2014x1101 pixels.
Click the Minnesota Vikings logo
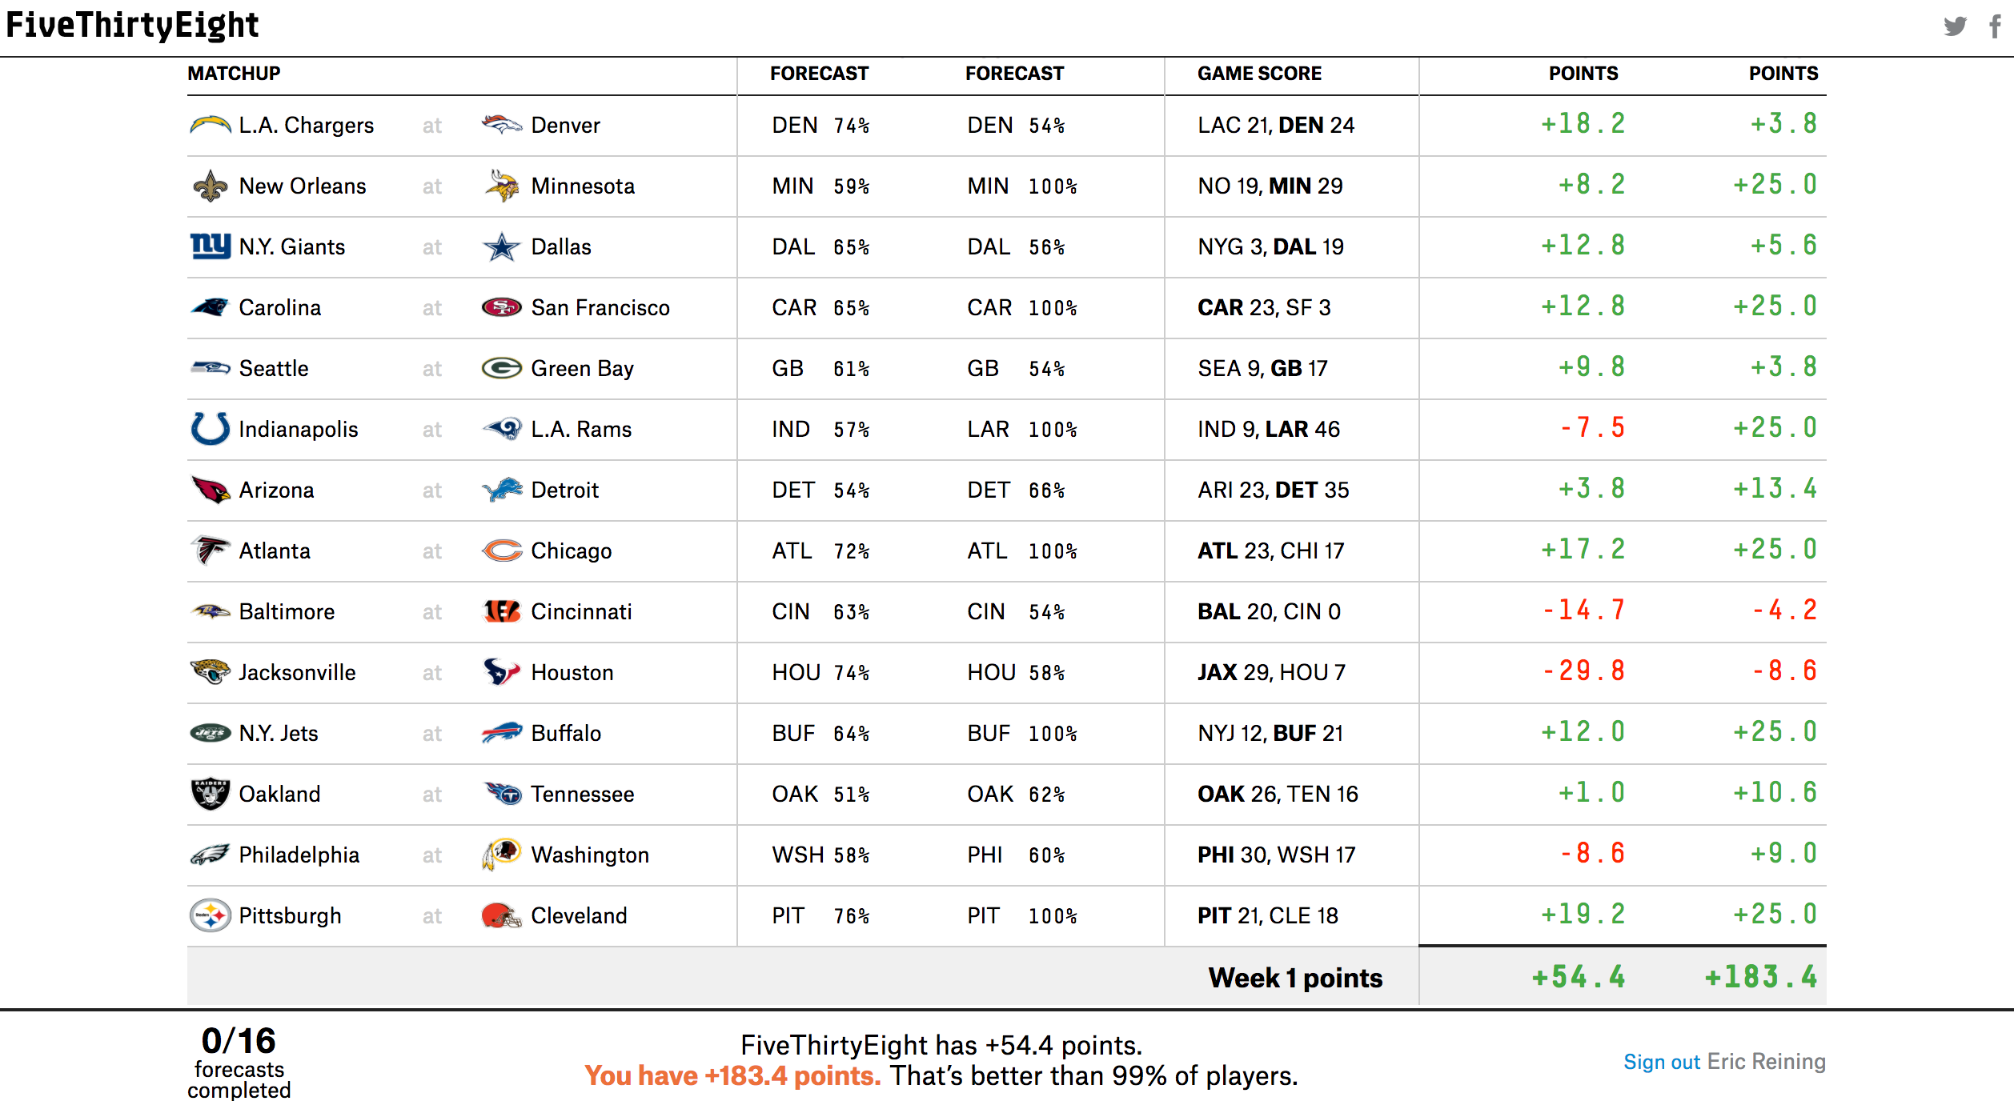point(501,186)
